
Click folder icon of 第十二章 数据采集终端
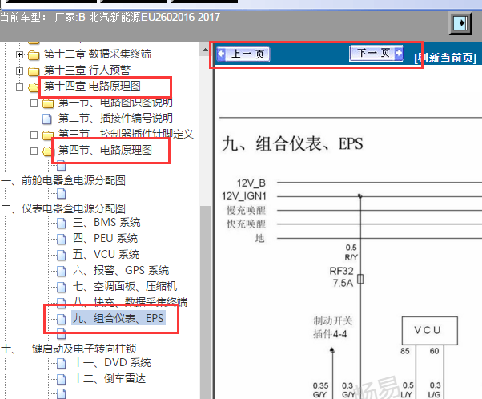34,55
